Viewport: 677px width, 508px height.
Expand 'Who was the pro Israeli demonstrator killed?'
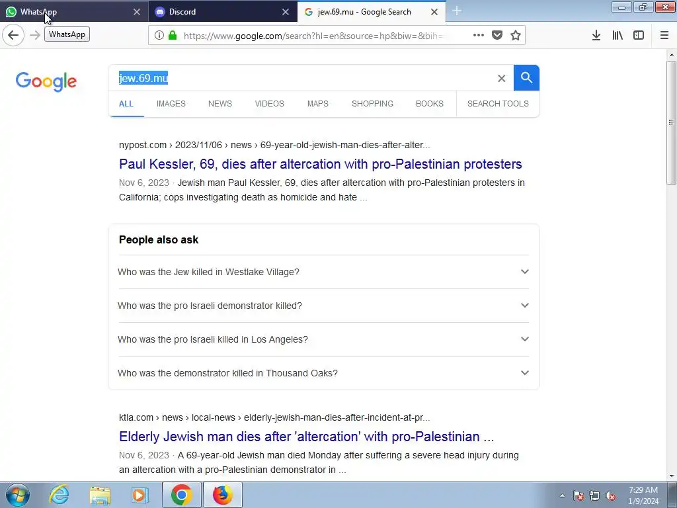(323, 306)
